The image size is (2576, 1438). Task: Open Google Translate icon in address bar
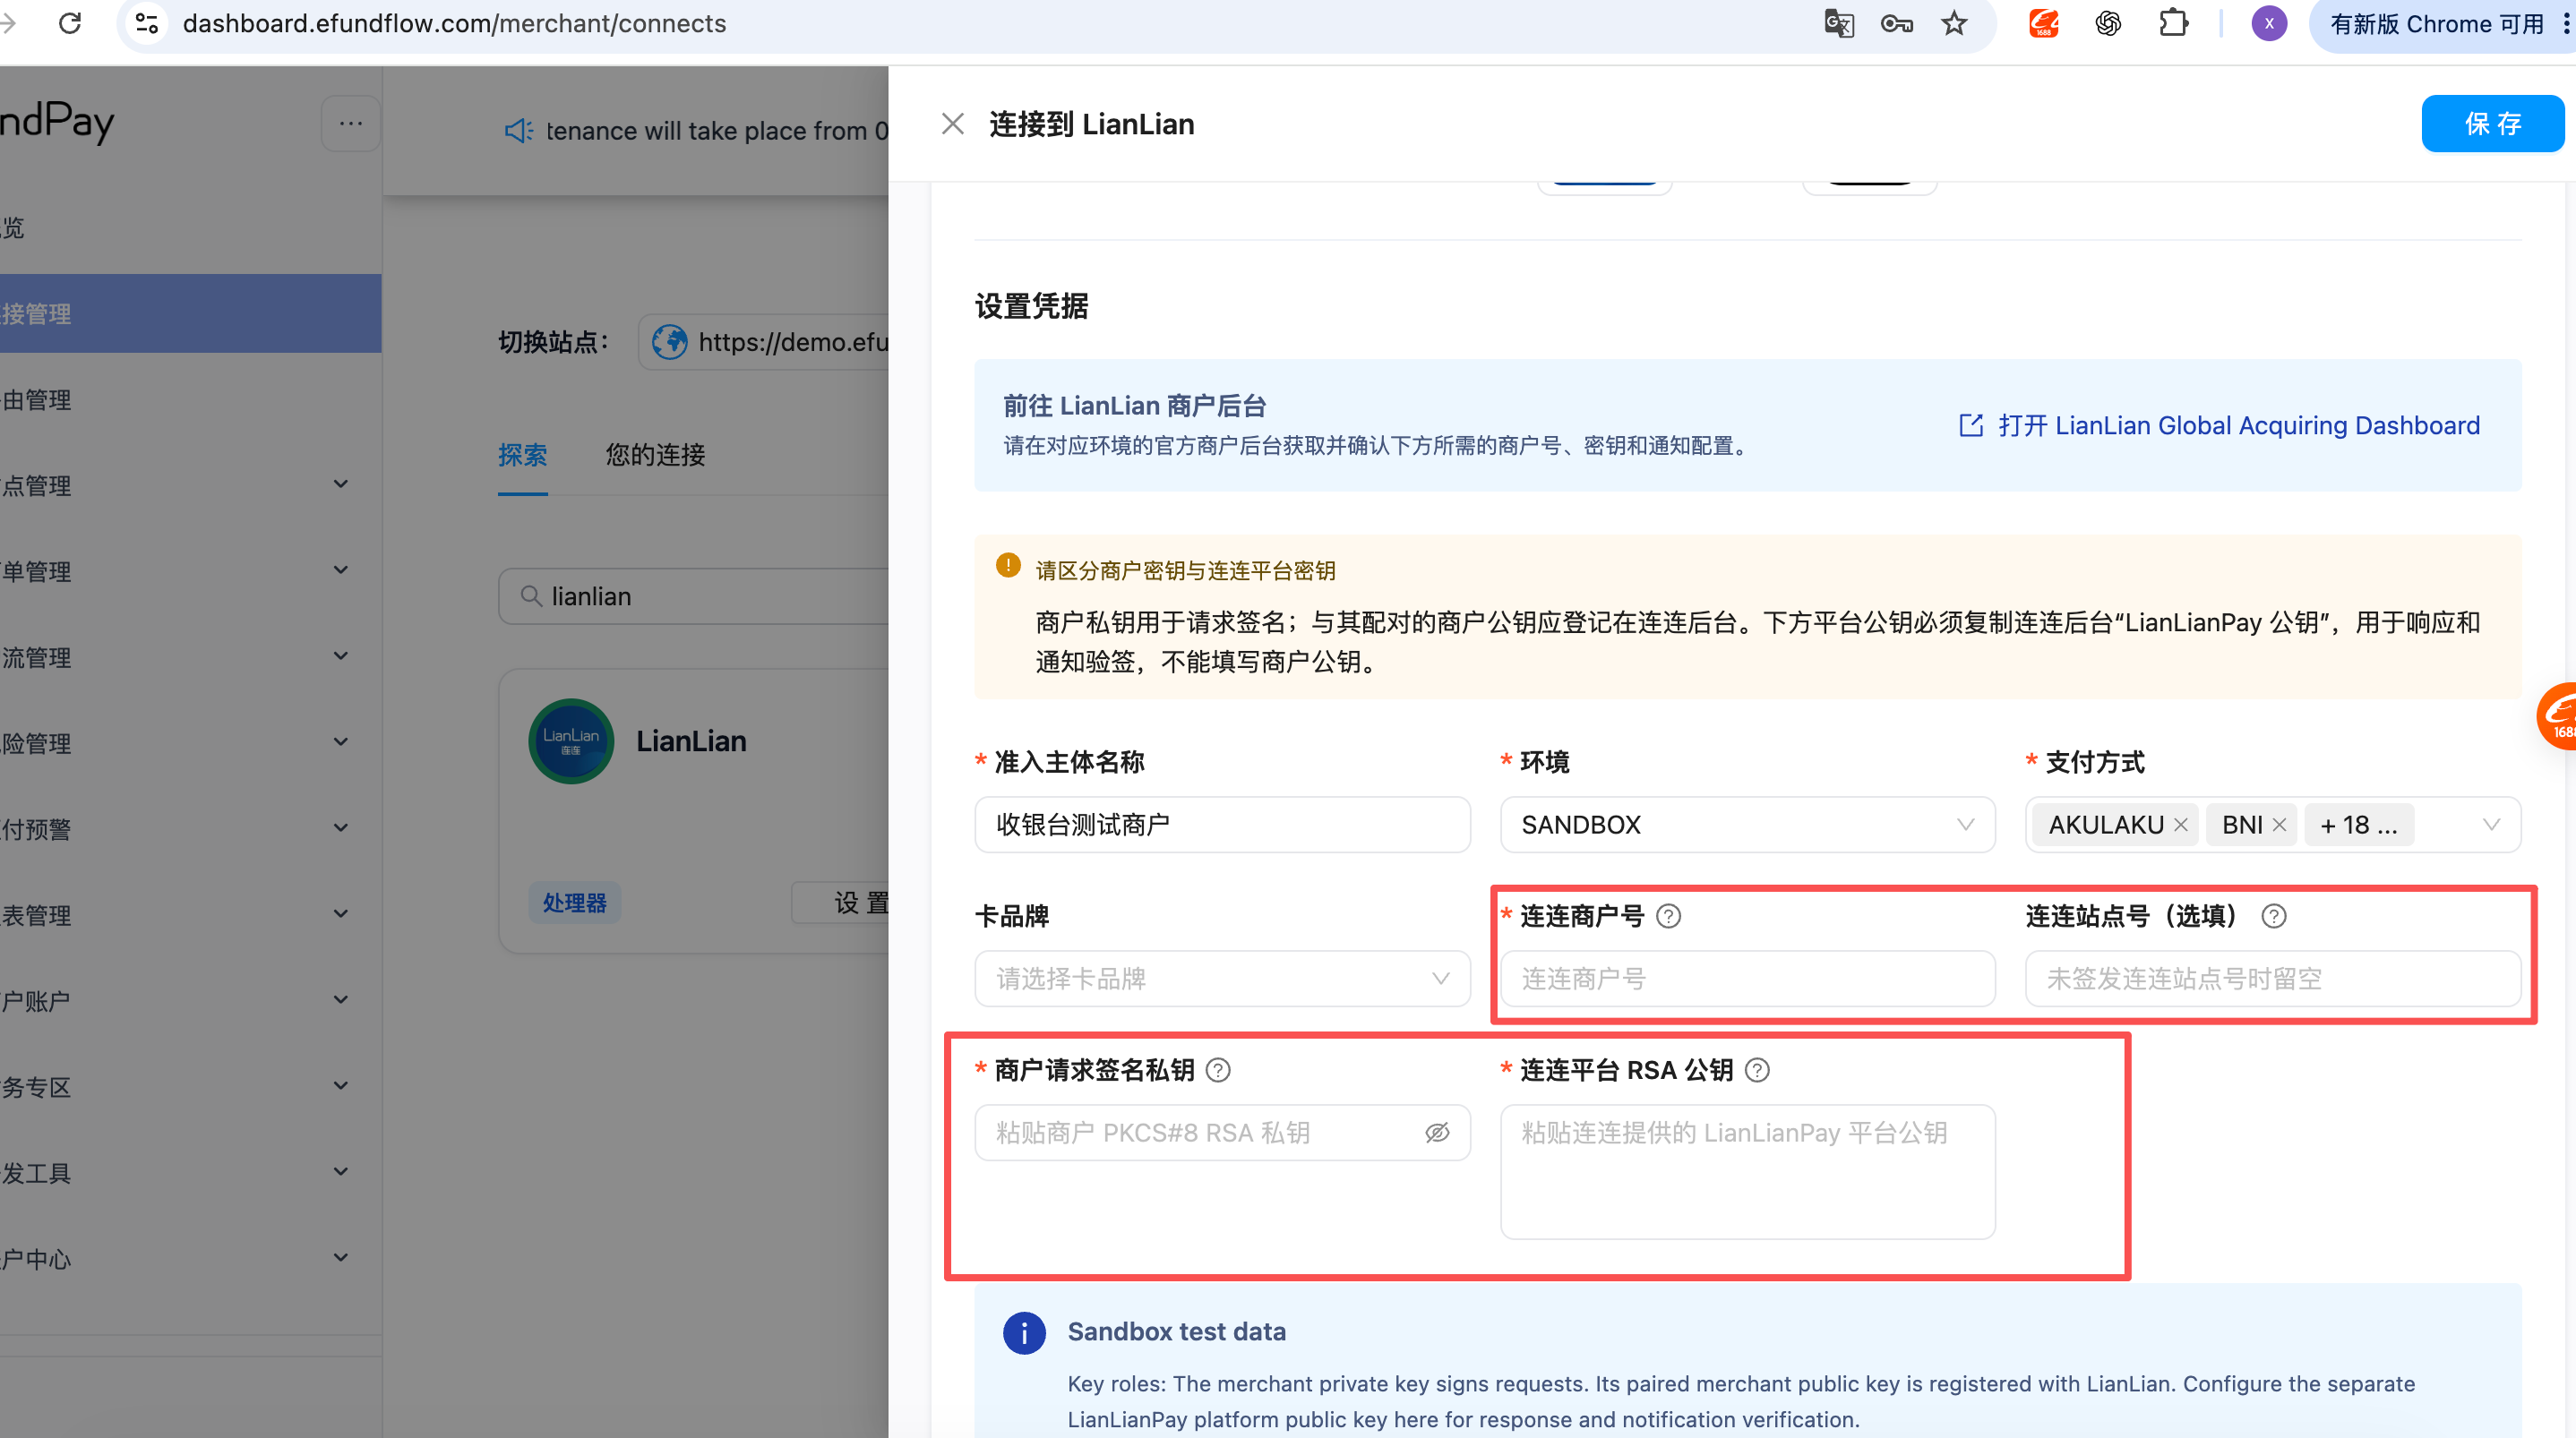click(x=1838, y=23)
